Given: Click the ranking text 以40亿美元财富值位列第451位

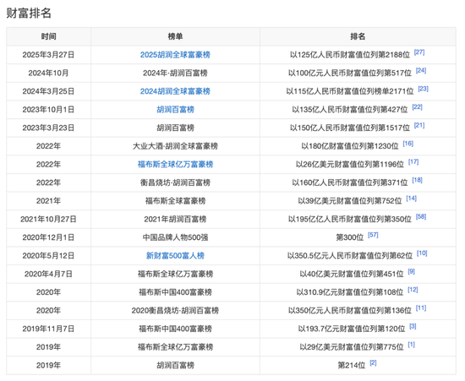Looking at the screenshot, I should pos(352,274).
